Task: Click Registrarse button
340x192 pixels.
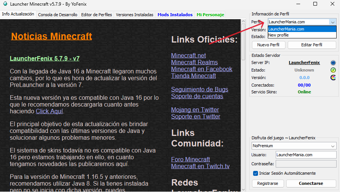Action: tap(267, 183)
